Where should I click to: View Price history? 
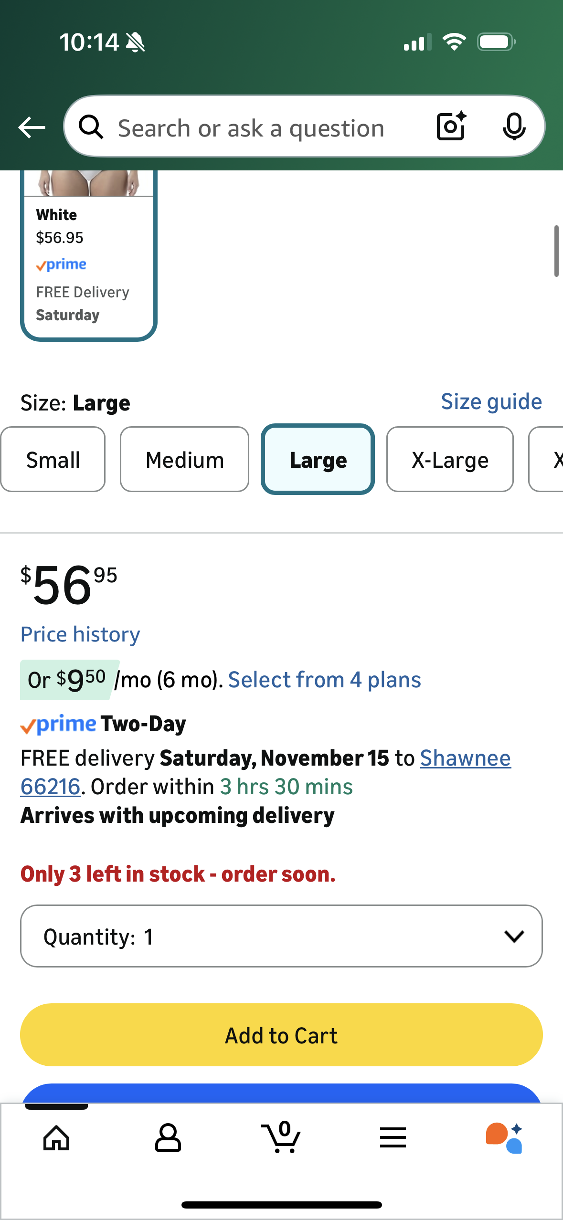[80, 634]
